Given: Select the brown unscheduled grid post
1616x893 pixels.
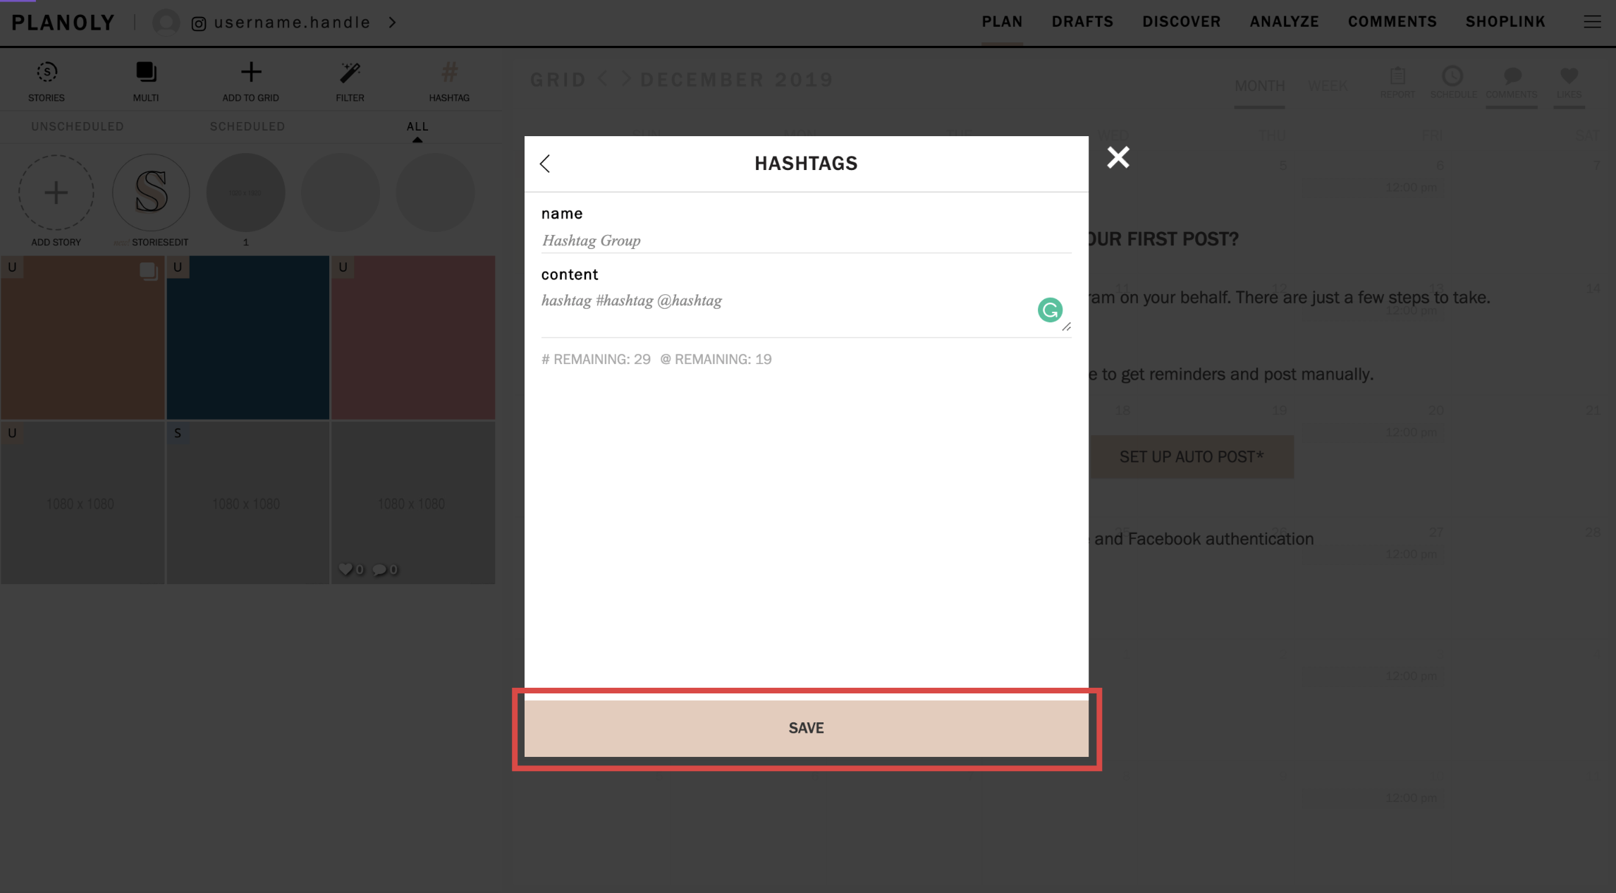Looking at the screenshot, I should pyautogui.click(x=82, y=338).
